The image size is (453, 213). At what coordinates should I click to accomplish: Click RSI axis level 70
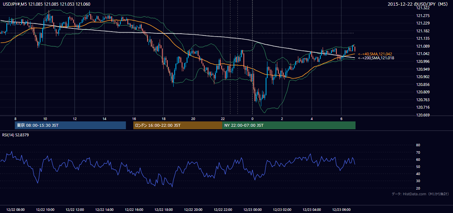pos(418,152)
